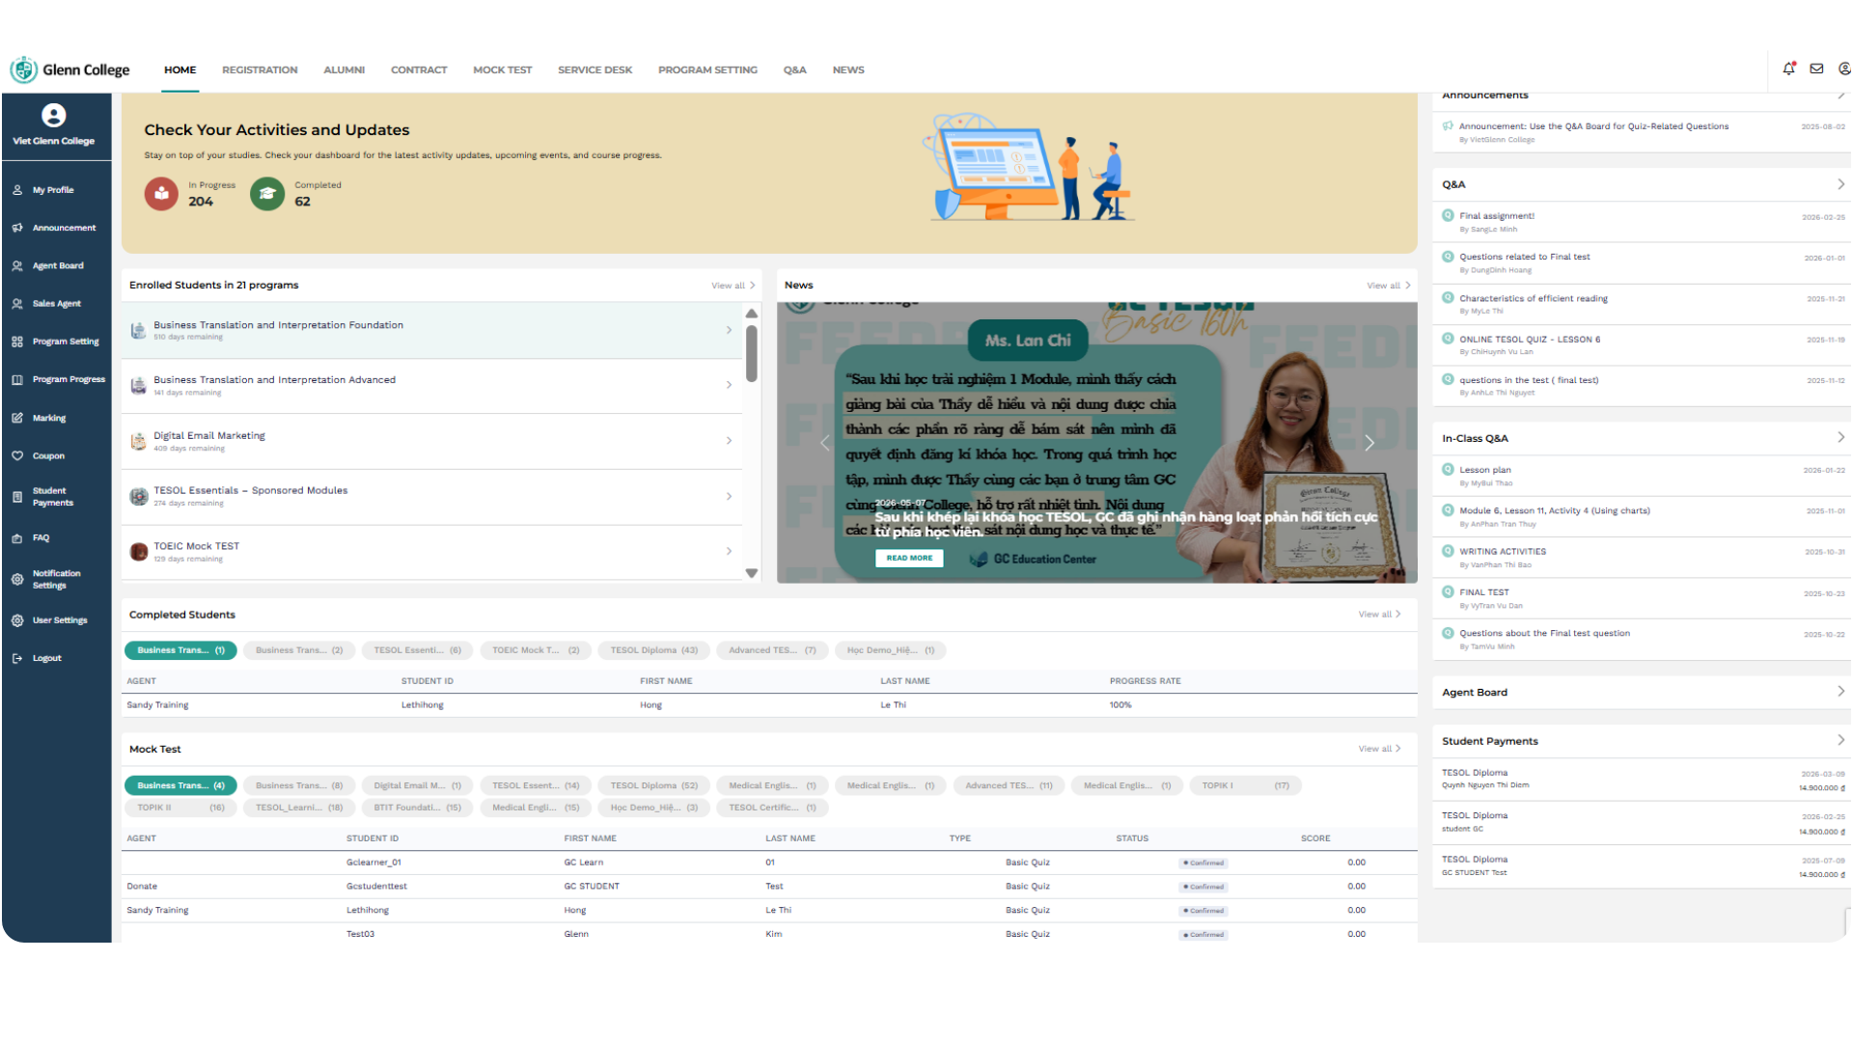Viewport: 1853px width, 1042px height.
Task: Click Gcstudenttest student ID in Mock Test
Action: [x=376, y=887]
